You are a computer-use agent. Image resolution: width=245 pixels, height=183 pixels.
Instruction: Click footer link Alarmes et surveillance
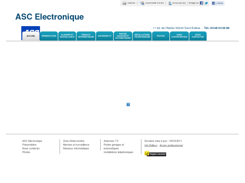pyautogui.click(x=76, y=145)
